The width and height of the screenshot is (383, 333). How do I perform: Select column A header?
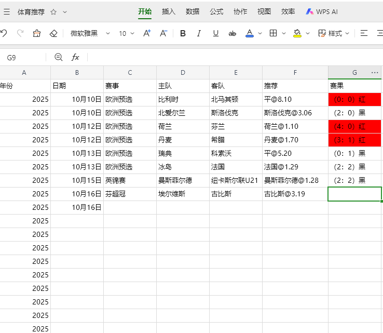point(24,73)
